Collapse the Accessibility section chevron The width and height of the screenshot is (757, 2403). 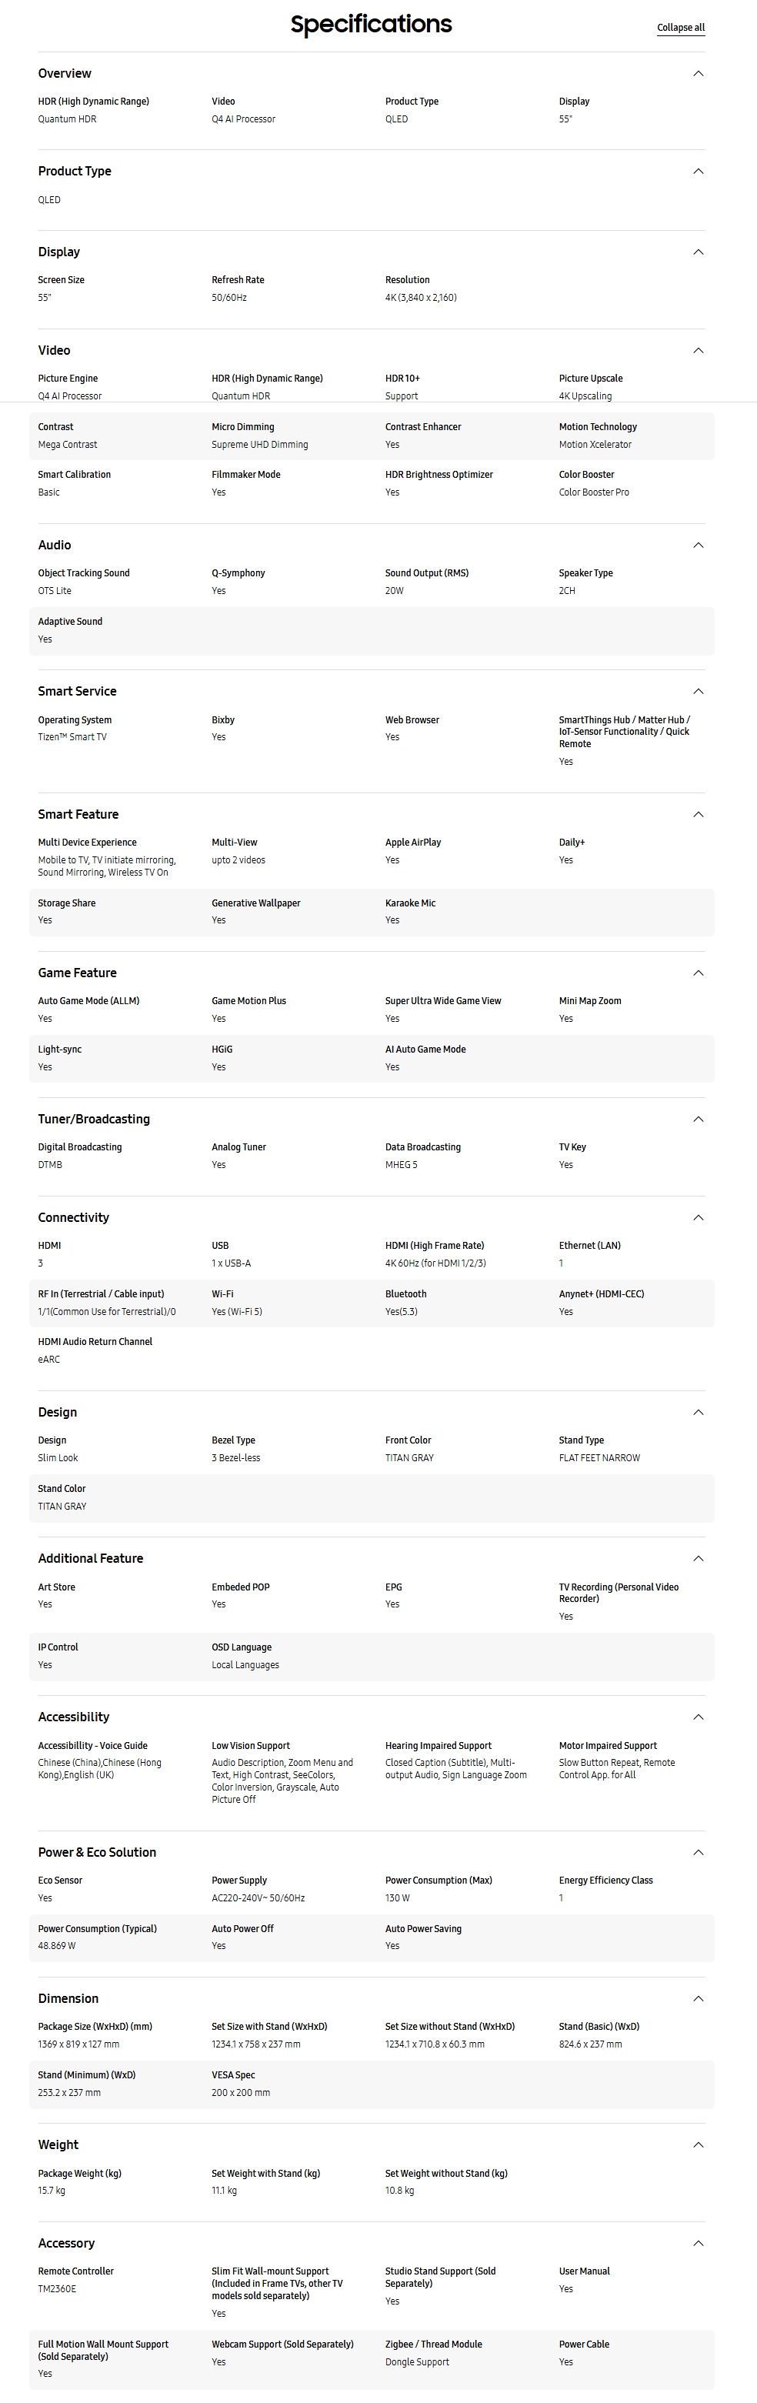(x=699, y=1717)
